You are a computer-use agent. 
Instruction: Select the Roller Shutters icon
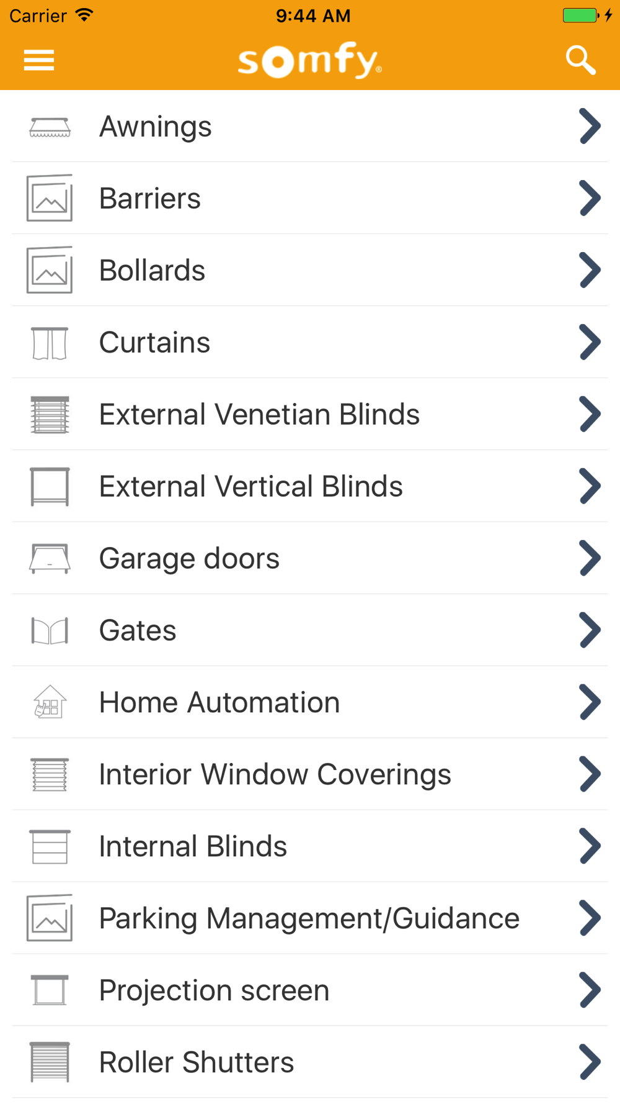(x=50, y=1062)
